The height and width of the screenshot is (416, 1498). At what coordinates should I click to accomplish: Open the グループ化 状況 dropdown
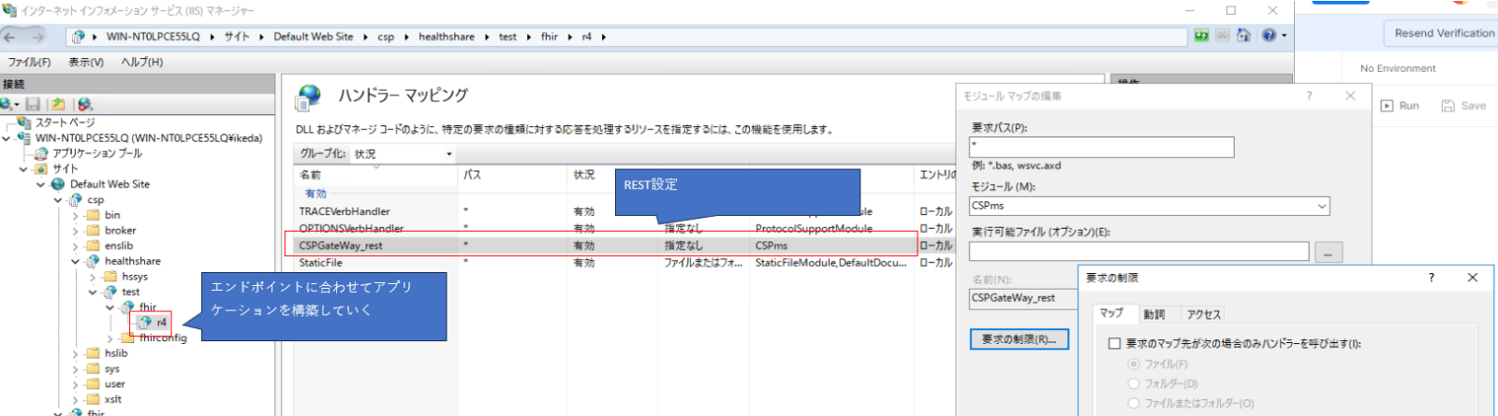click(403, 153)
